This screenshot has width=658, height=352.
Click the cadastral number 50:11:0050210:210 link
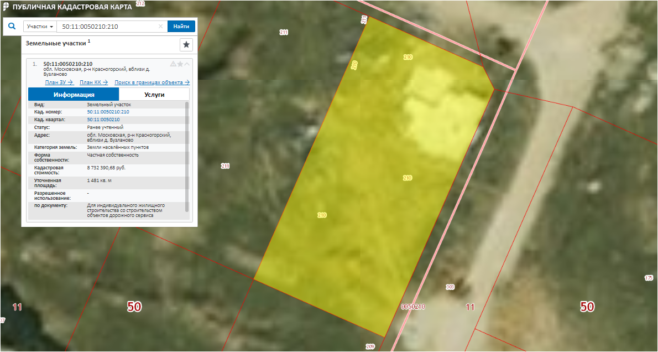(x=108, y=112)
